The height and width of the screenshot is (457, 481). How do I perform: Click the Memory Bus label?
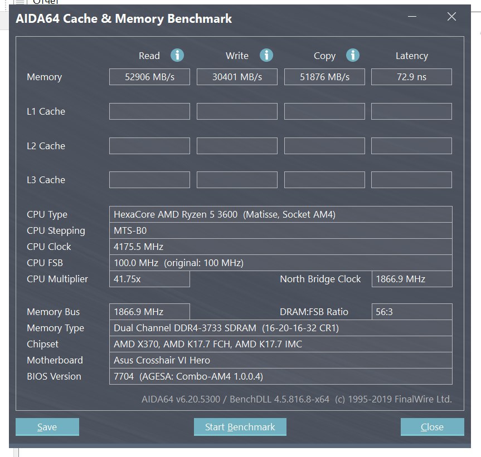coord(53,312)
